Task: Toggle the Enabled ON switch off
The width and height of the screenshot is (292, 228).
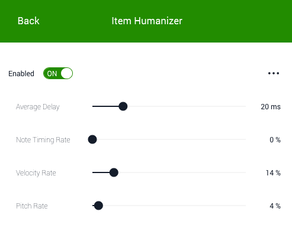Action: (x=58, y=73)
